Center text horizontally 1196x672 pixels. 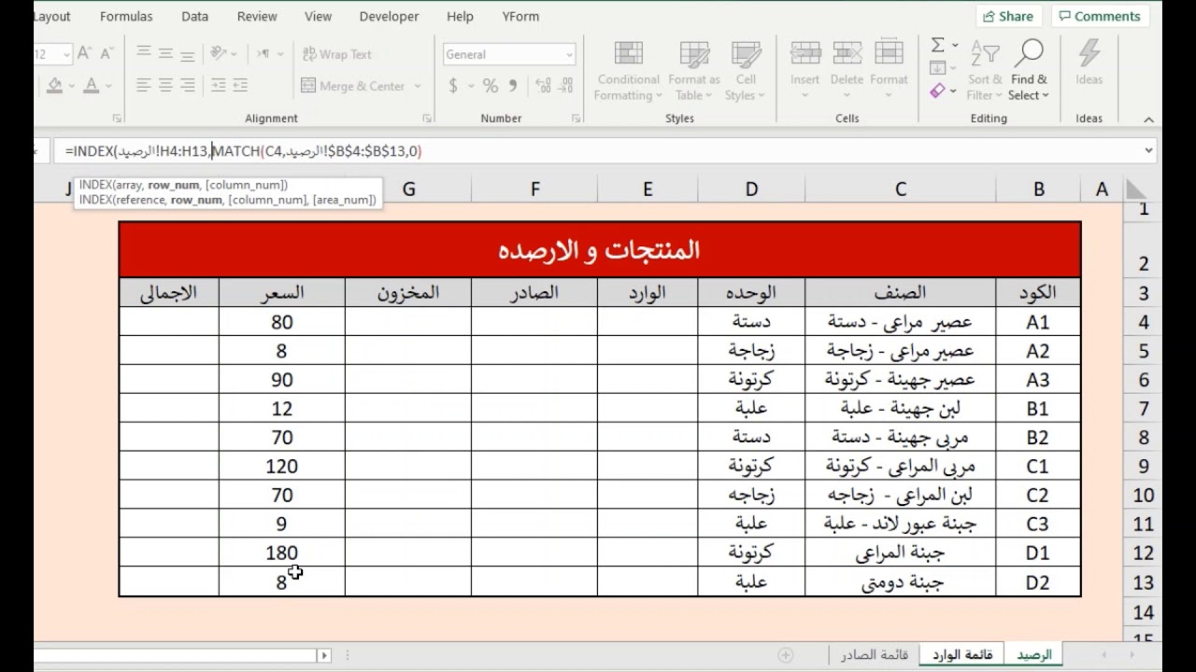click(165, 86)
